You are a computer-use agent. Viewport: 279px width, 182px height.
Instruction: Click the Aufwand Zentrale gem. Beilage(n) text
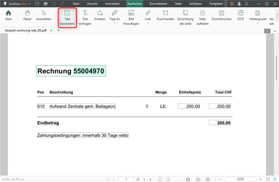click(x=82, y=106)
